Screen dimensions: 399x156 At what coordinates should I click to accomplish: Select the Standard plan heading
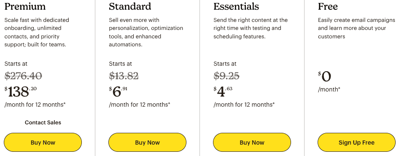click(130, 6)
